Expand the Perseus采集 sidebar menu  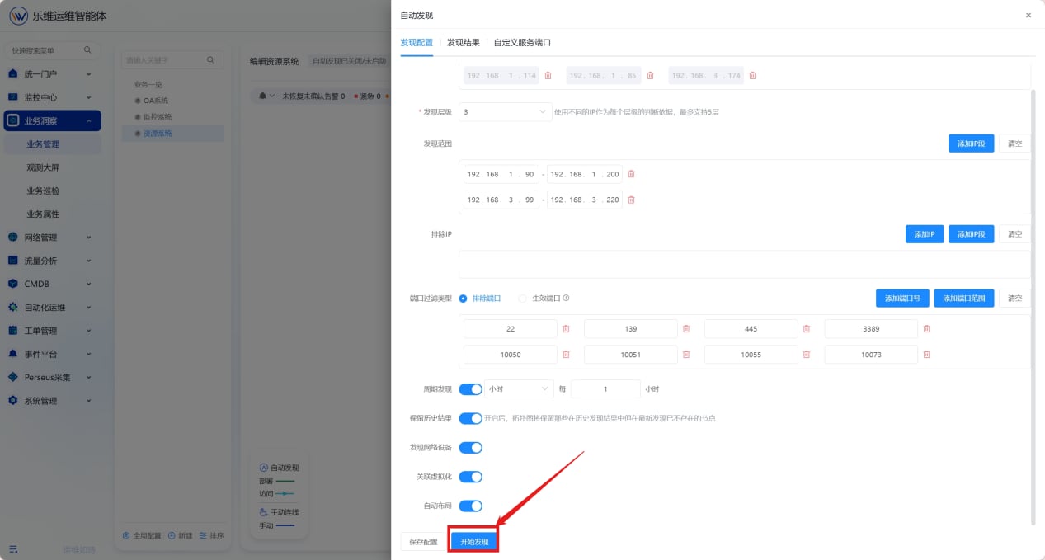click(52, 378)
